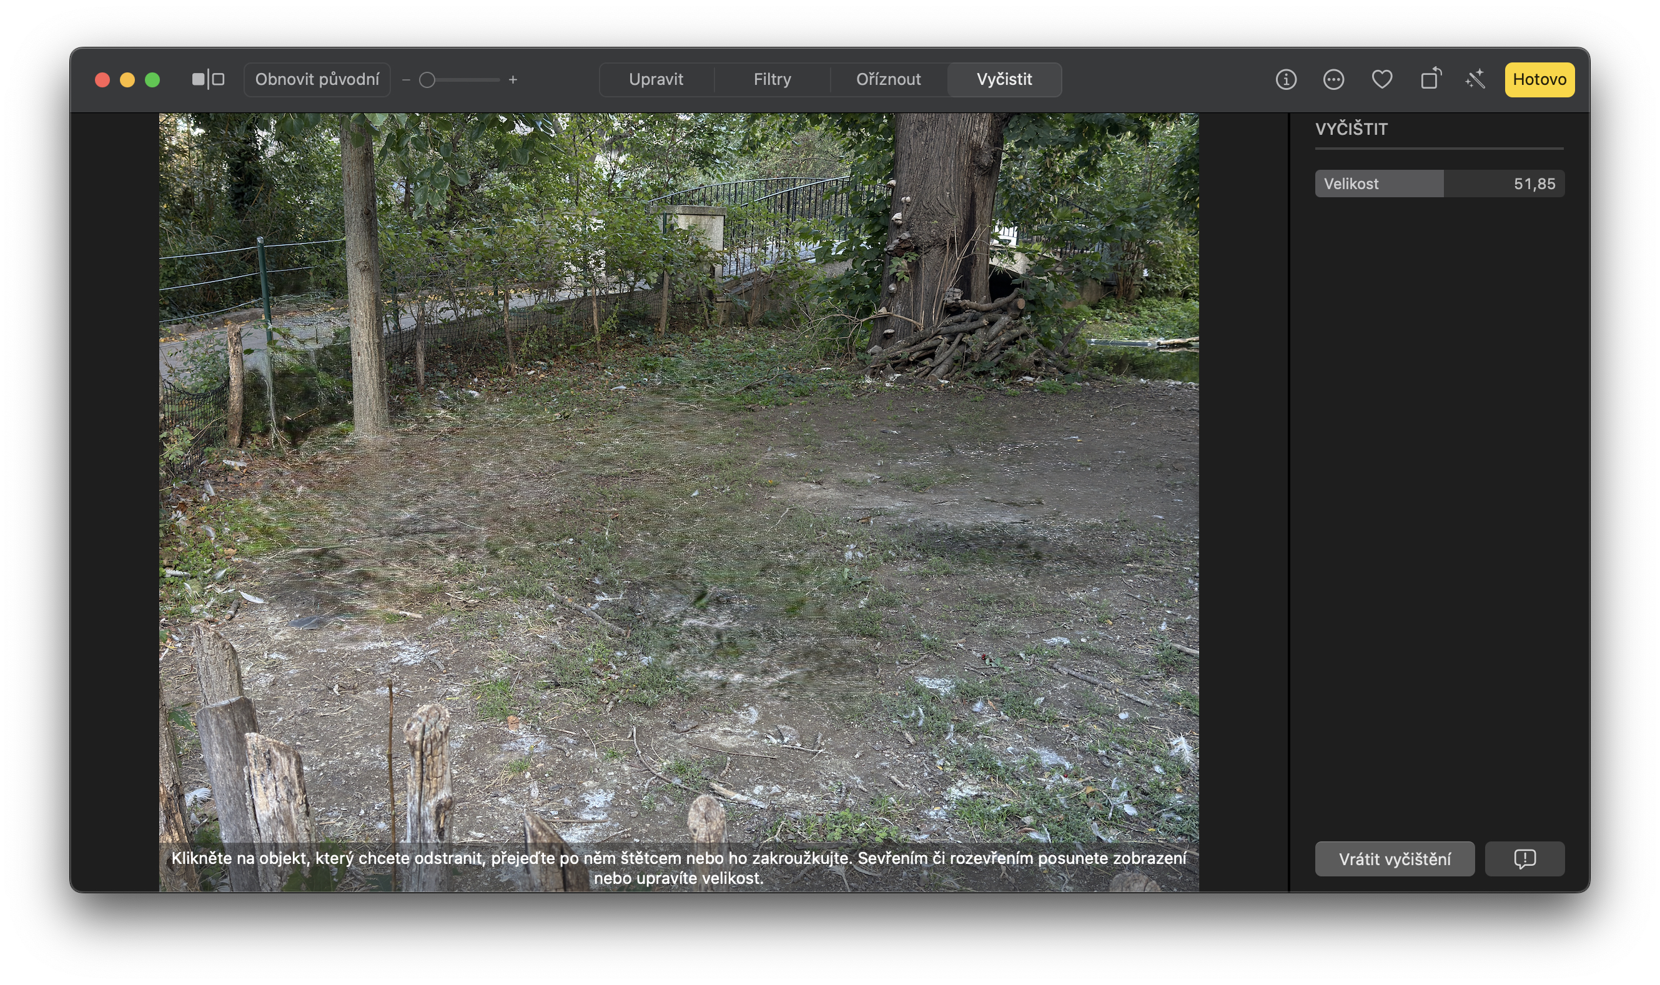Click the more options ellipsis icon
The height and width of the screenshot is (985, 1660).
[x=1333, y=80]
